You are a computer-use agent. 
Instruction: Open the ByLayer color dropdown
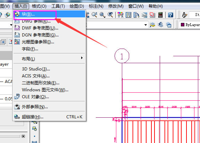pyautogui.click(x=190, y=25)
